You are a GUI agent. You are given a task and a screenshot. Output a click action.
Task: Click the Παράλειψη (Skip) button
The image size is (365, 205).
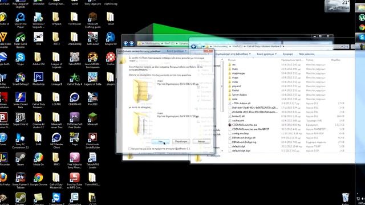(x=181, y=141)
